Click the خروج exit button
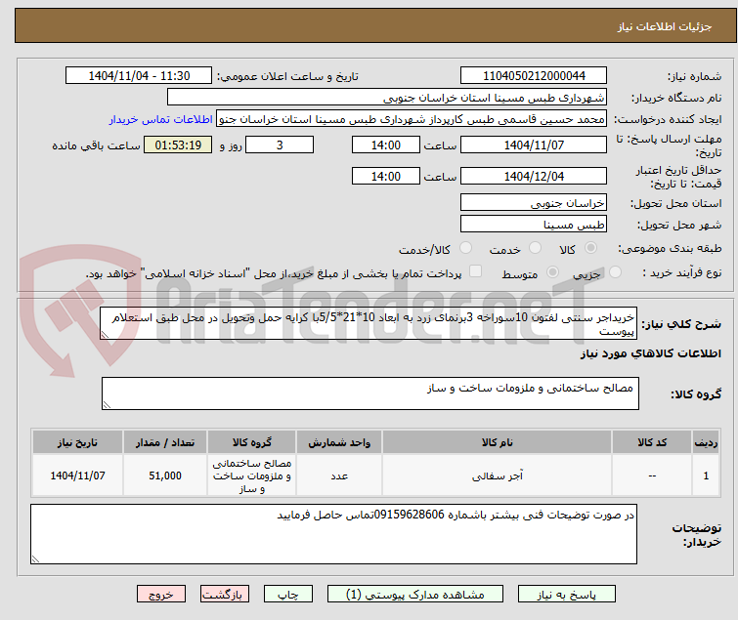This screenshot has width=738, height=620. 161,595
